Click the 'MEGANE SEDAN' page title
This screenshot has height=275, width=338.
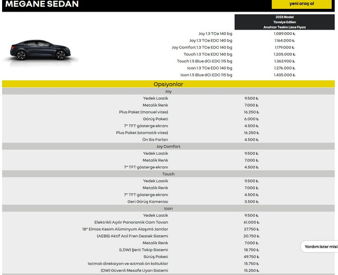pyautogui.click(x=42, y=4)
